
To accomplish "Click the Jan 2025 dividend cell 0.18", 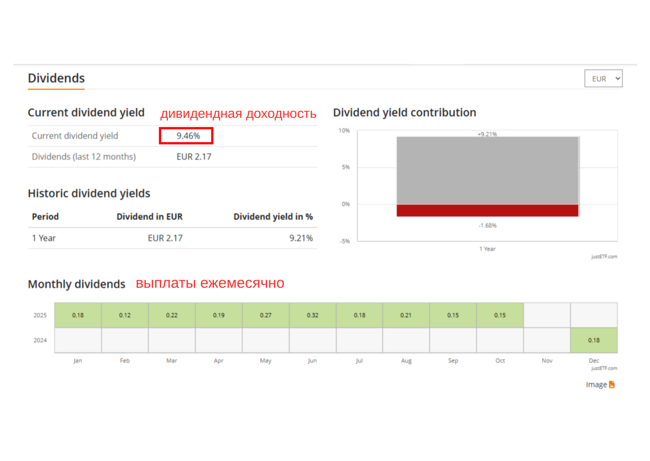I will pos(78,315).
